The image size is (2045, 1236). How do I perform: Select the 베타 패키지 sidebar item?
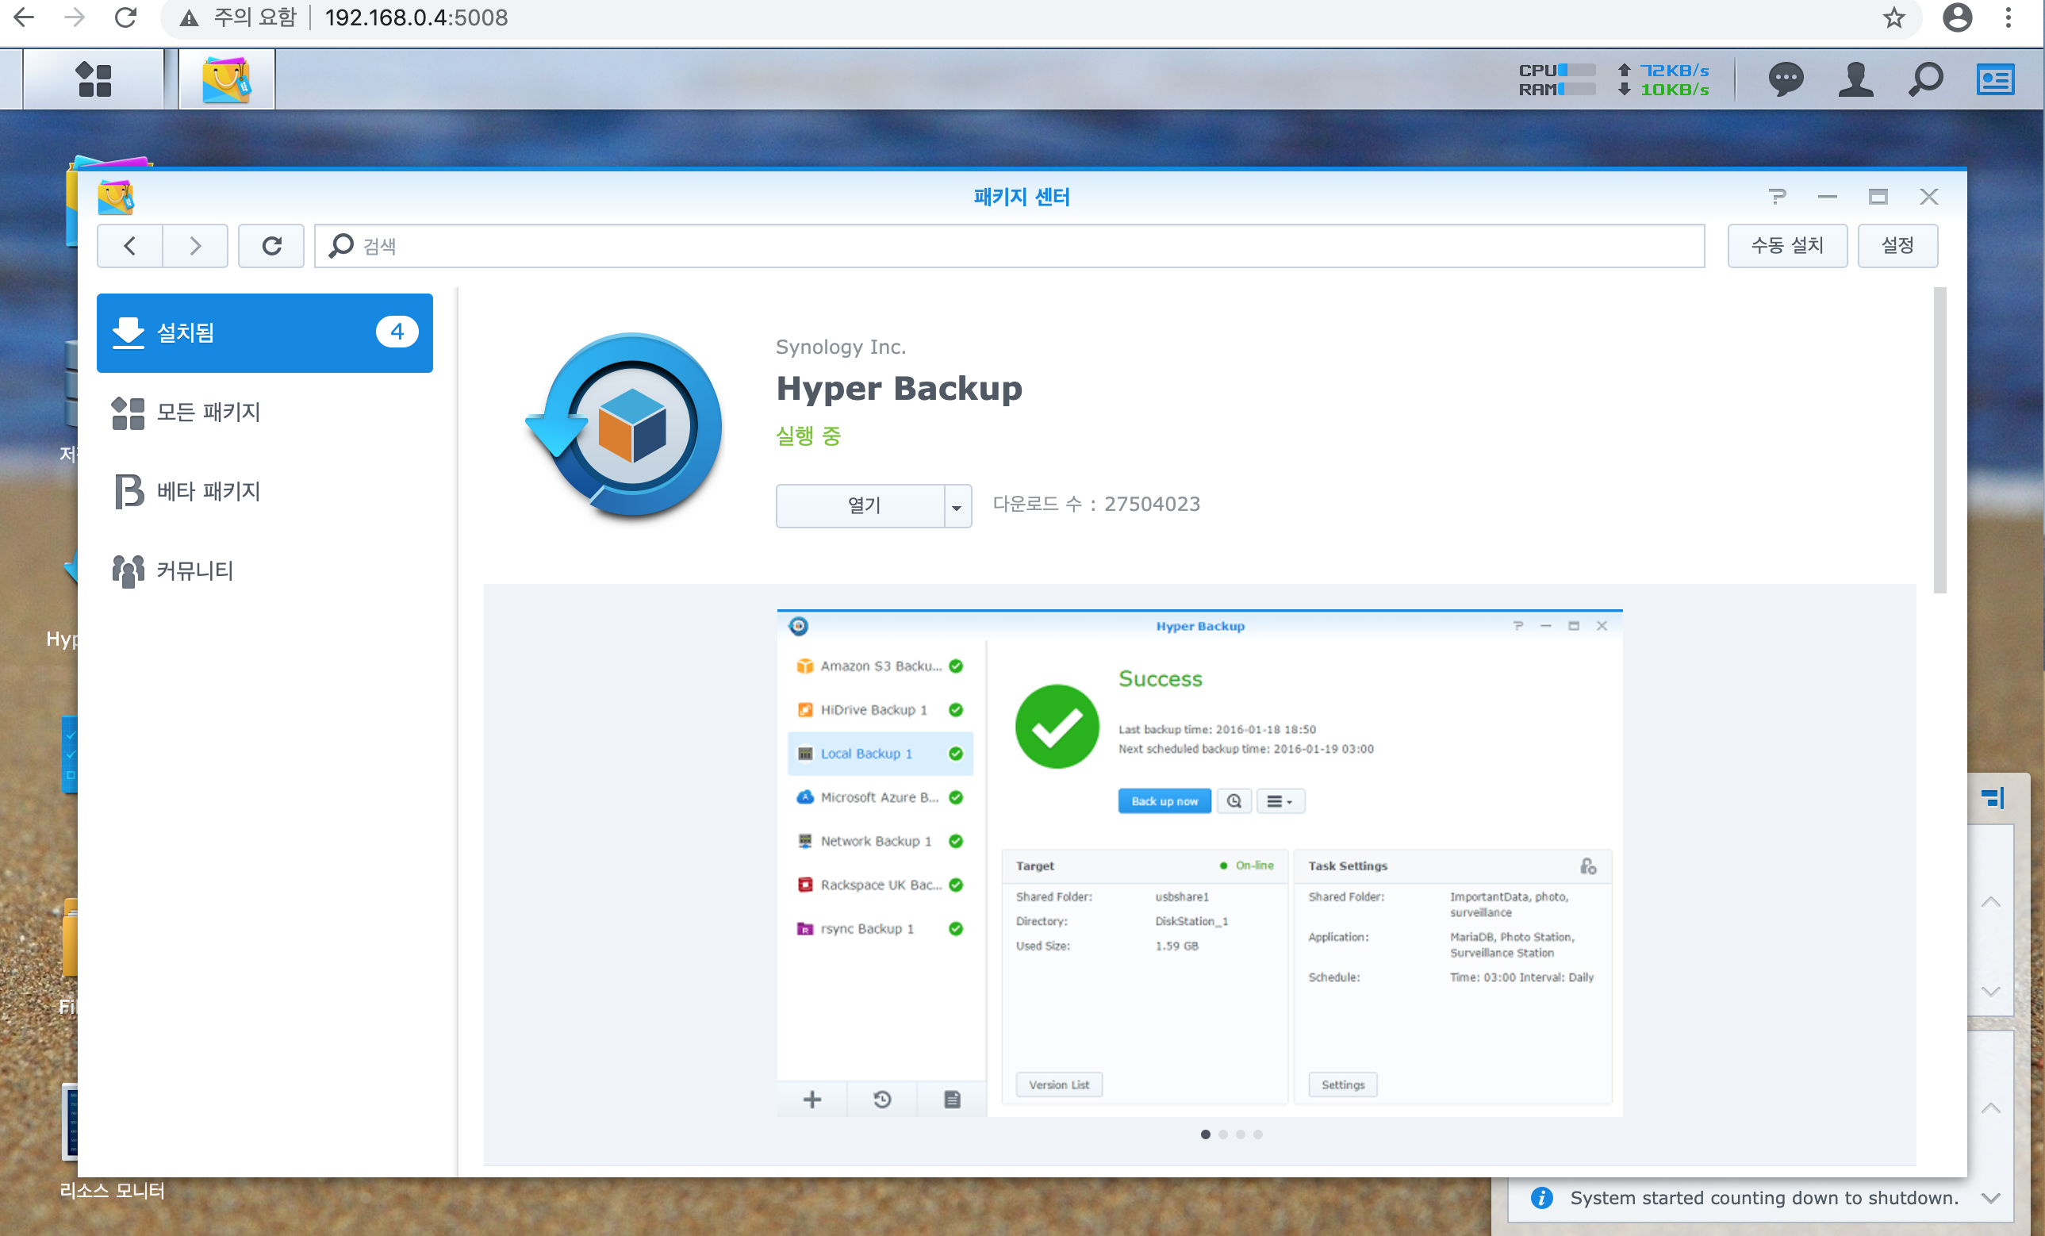[x=209, y=491]
